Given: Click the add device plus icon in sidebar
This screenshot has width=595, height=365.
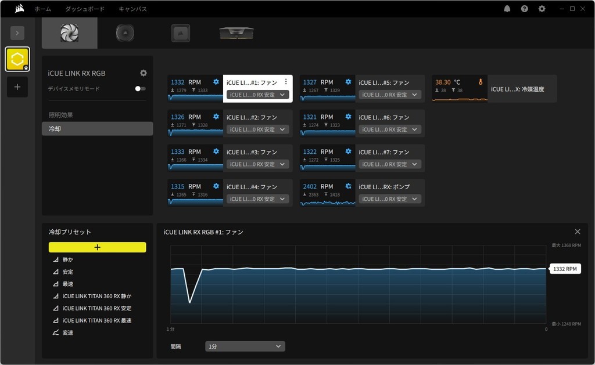Looking at the screenshot, I should 17,87.
